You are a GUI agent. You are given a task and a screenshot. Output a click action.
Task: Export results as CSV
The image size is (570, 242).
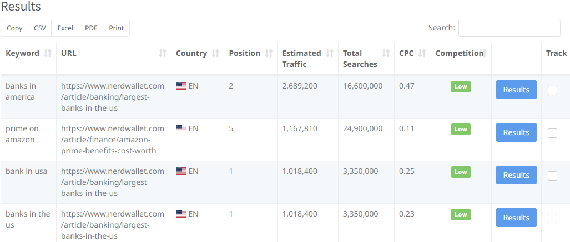coord(40,28)
